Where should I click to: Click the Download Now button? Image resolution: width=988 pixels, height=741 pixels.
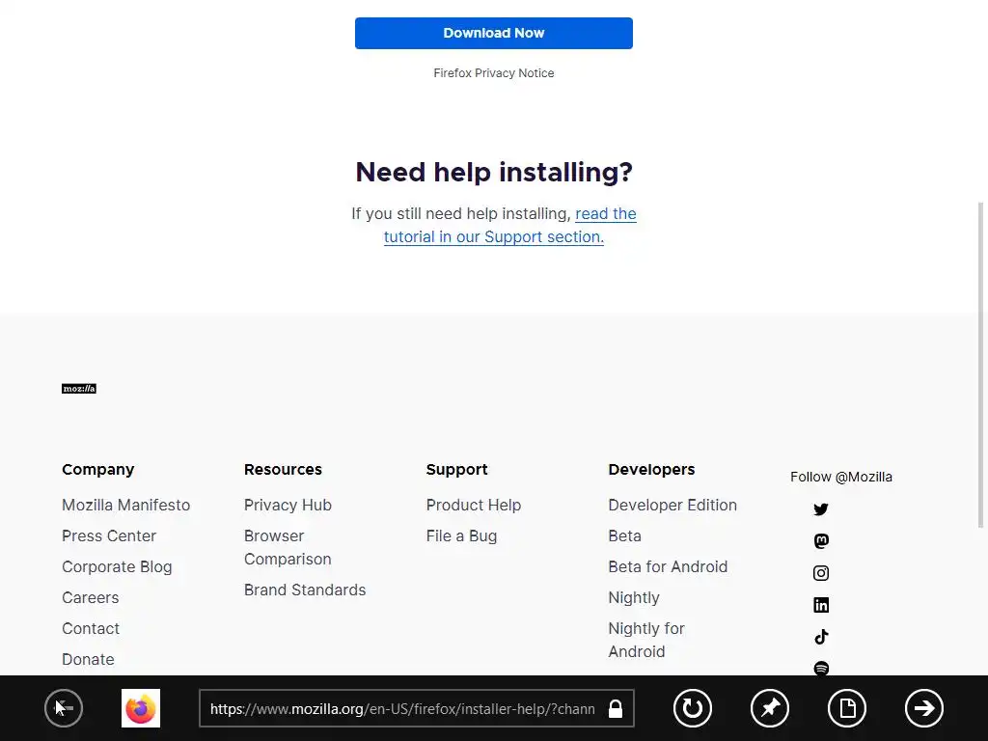[x=494, y=33]
